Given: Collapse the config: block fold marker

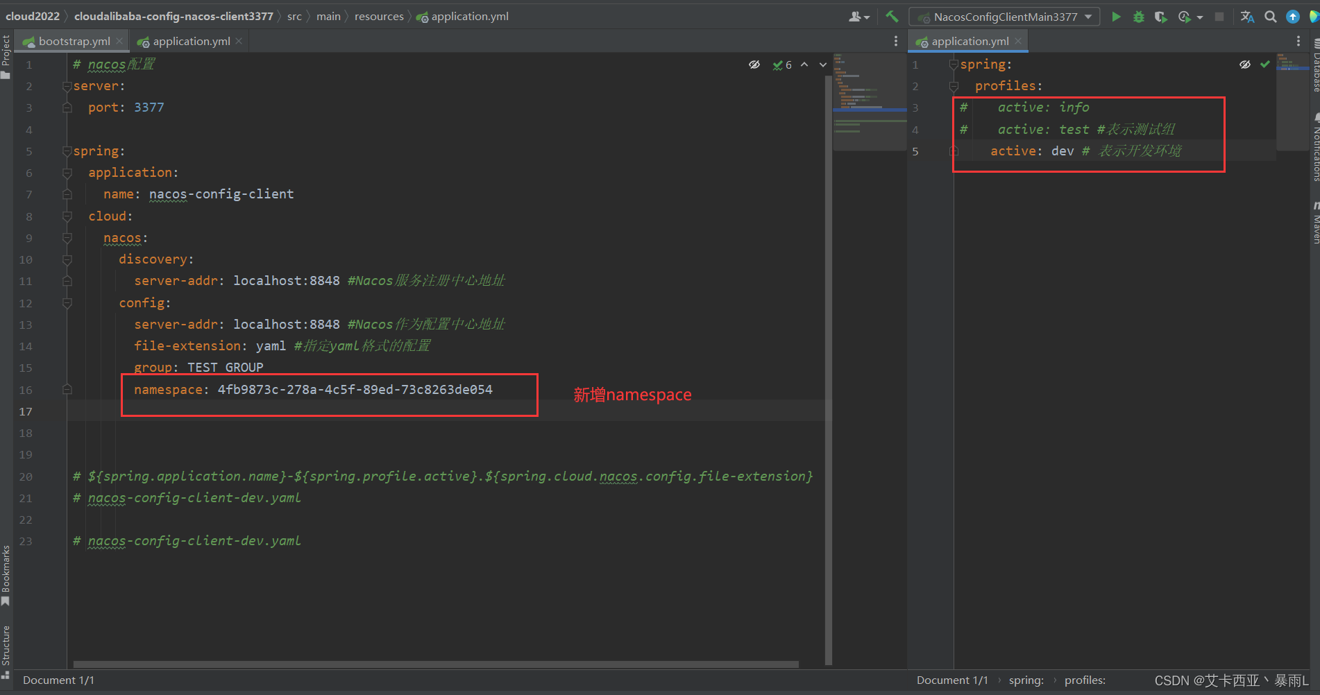Looking at the screenshot, I should click(67, 303).
